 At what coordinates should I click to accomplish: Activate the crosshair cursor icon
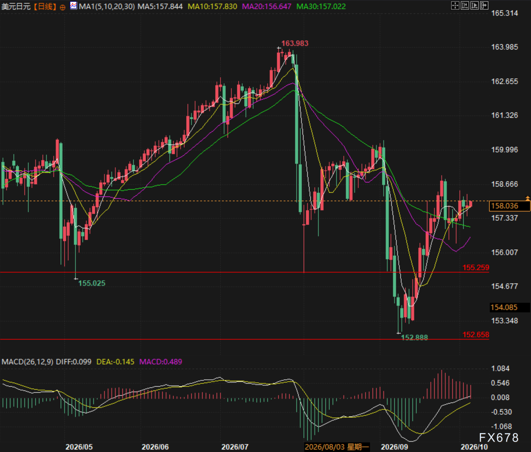(x=455, y=5)
